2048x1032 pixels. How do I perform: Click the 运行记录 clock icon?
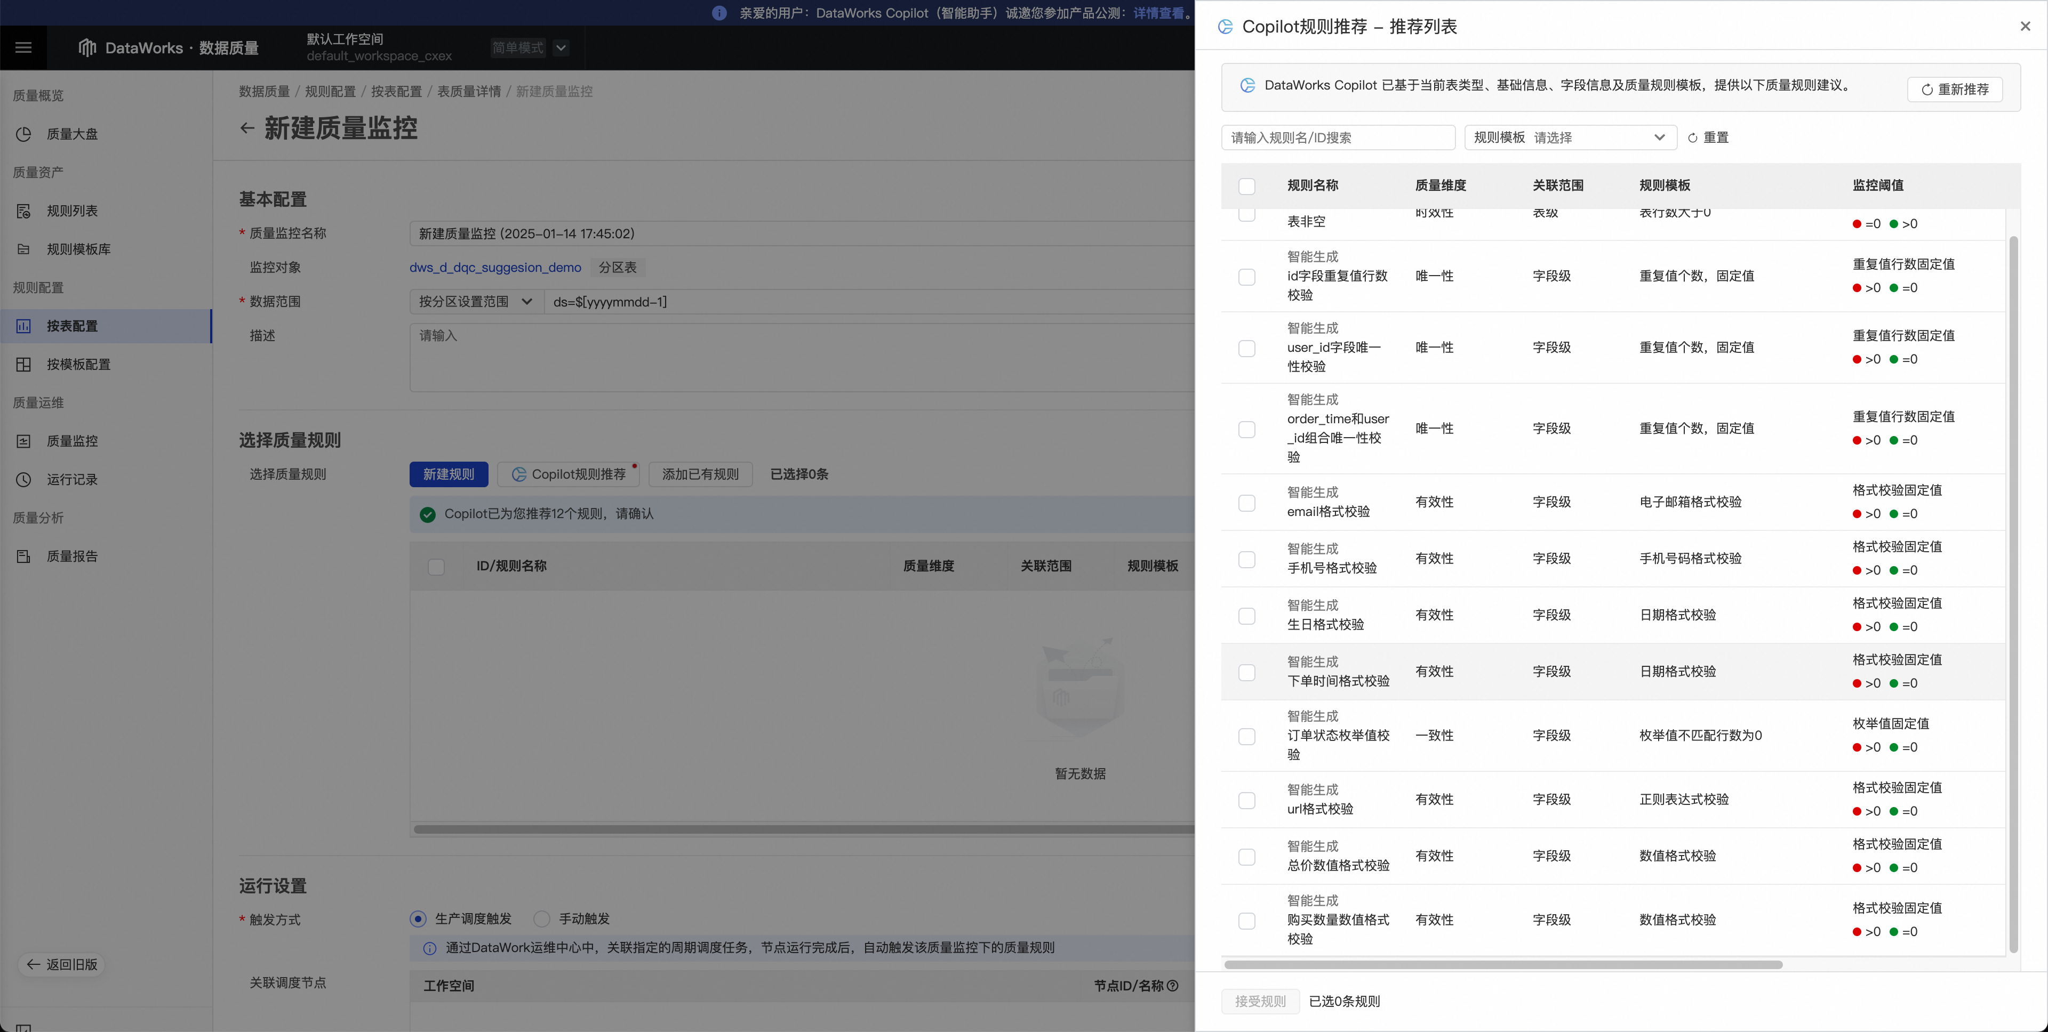24,480
